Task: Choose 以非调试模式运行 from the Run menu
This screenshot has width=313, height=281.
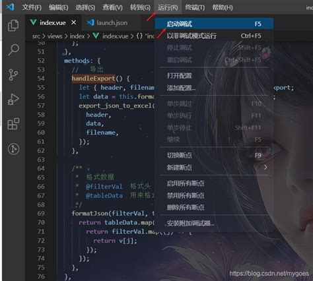Action: tap(214, 36)
